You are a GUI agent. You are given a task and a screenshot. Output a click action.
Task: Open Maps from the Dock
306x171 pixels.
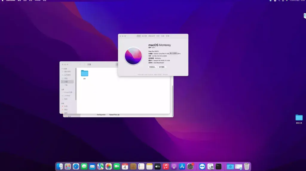(100, 166)
